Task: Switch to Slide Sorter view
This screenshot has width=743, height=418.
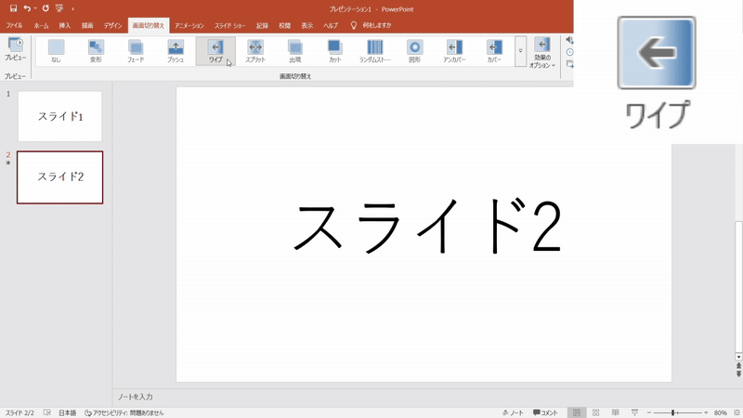Action: click(x=595, y=412)
